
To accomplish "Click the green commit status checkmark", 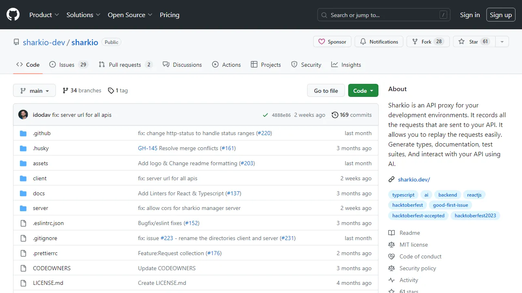I will 265,115.
